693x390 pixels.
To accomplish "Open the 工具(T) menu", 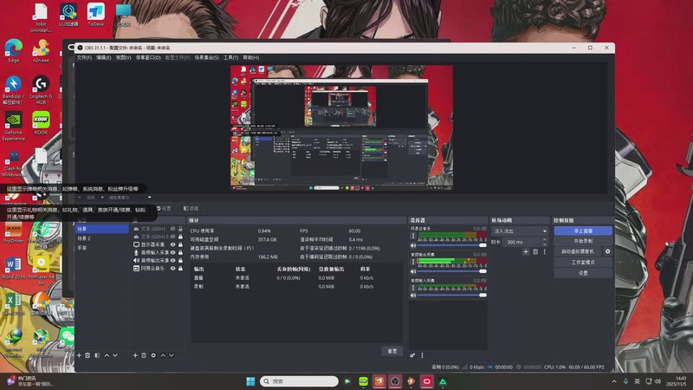I will [x=230, y=57].
